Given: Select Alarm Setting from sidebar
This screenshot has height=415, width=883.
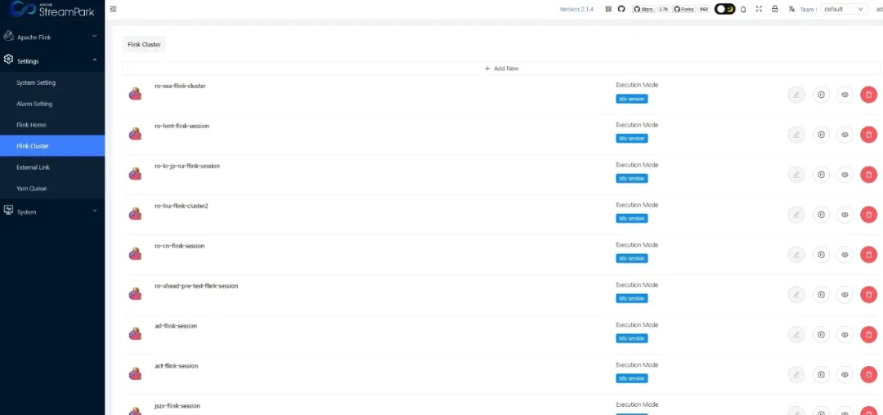Looking at the screenshot, I should [34, 104].
